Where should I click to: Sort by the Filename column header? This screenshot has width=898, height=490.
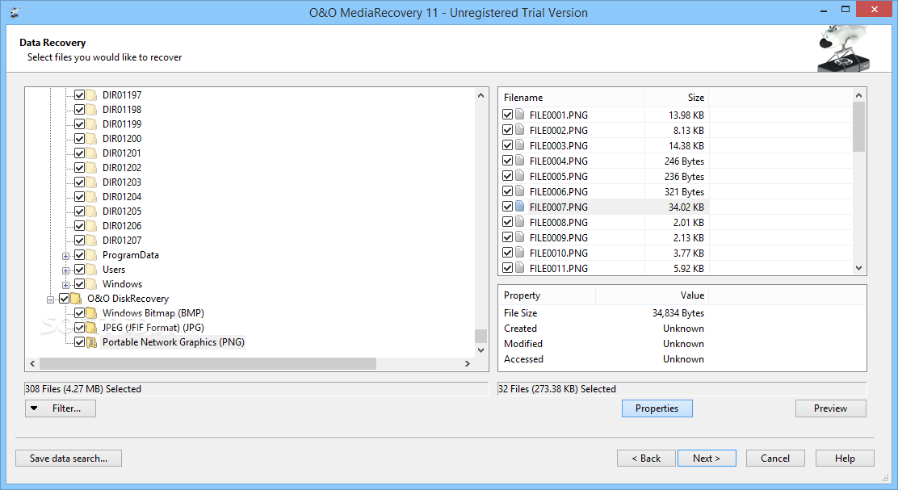coord(571,98)
